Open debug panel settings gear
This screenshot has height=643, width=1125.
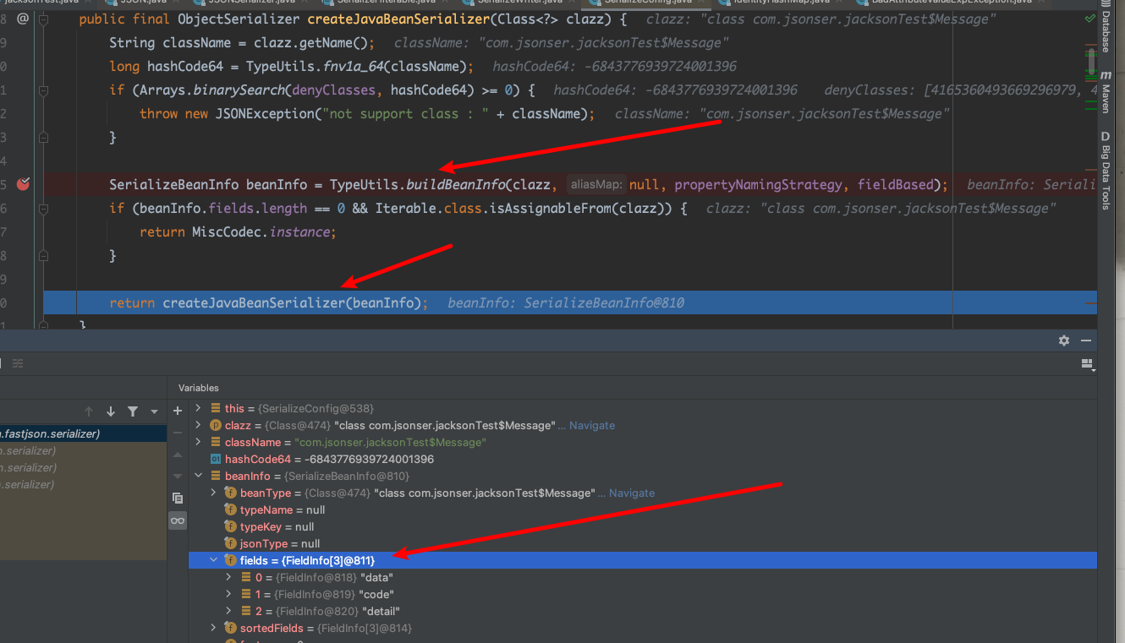tap(1064, 341)
